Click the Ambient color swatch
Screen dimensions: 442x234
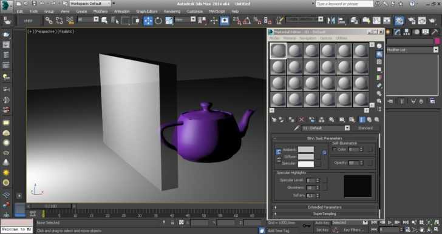(x=306, y=150)
